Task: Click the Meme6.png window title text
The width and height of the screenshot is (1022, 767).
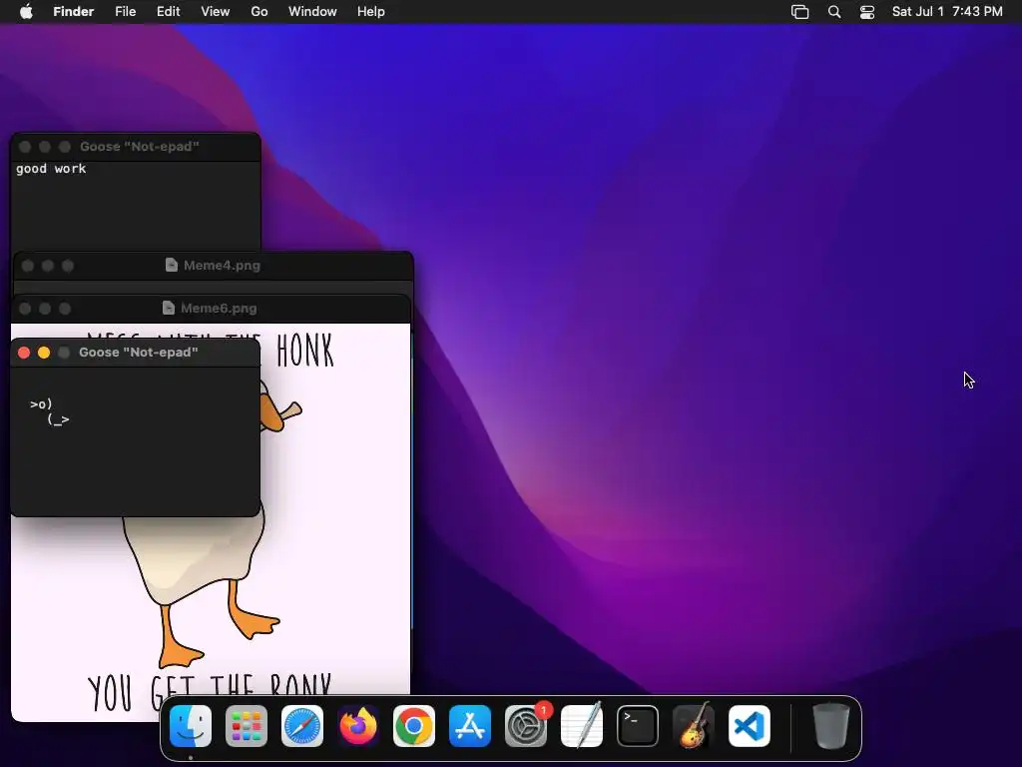Action: point(219,308)
